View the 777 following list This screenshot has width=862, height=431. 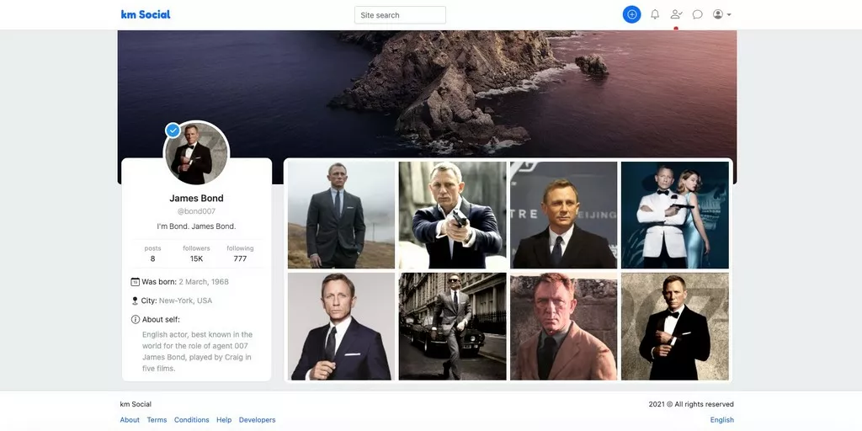click(240, 254)
